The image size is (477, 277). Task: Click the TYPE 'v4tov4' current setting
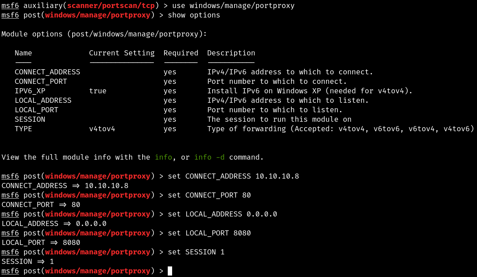click(x=102, y=129)
